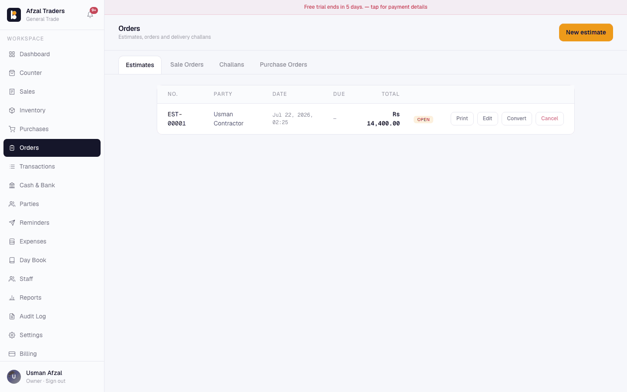Click the Expenses icon in sidebar
The width and height of the screenshot is (627, 392).
(12, 242)
